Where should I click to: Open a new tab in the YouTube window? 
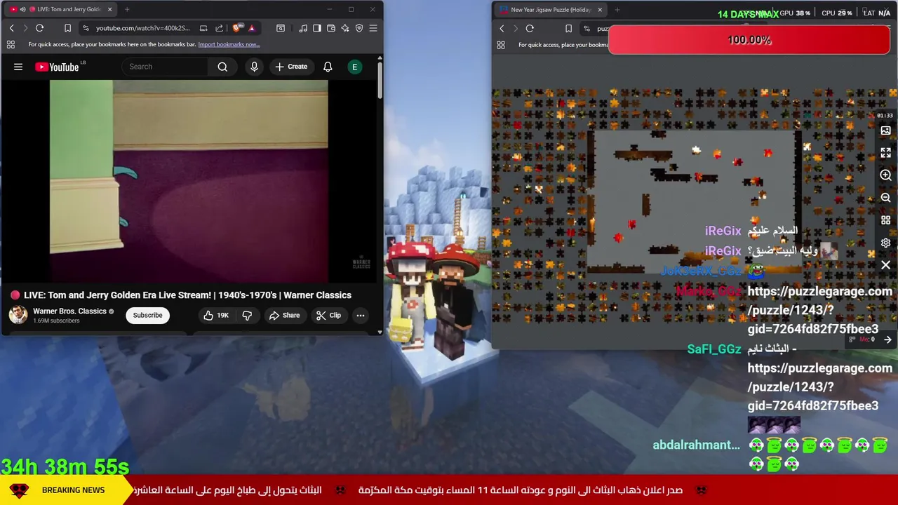point(127,9)
